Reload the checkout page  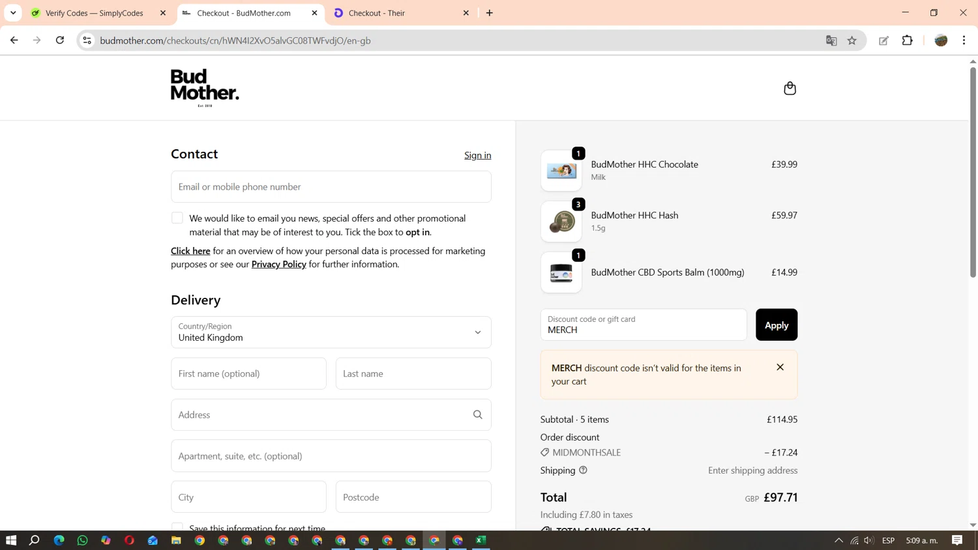pyautogui.click(x=60, y=40)
